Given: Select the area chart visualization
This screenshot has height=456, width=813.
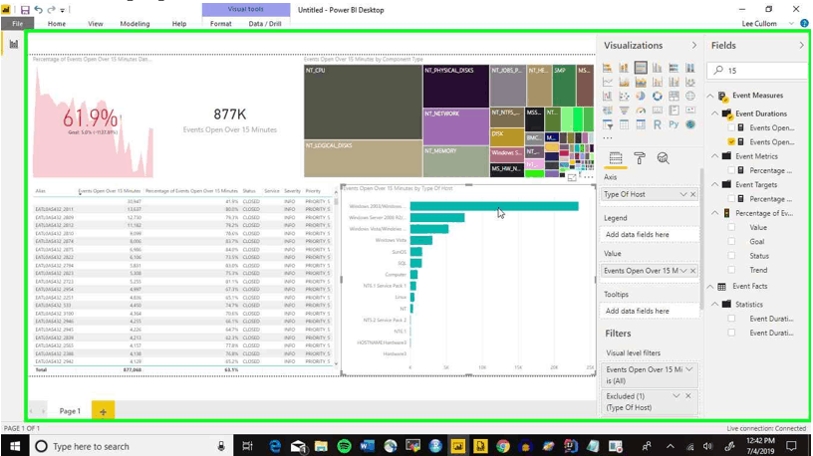Looking at the screenshot, I should [x=624, y=82].
